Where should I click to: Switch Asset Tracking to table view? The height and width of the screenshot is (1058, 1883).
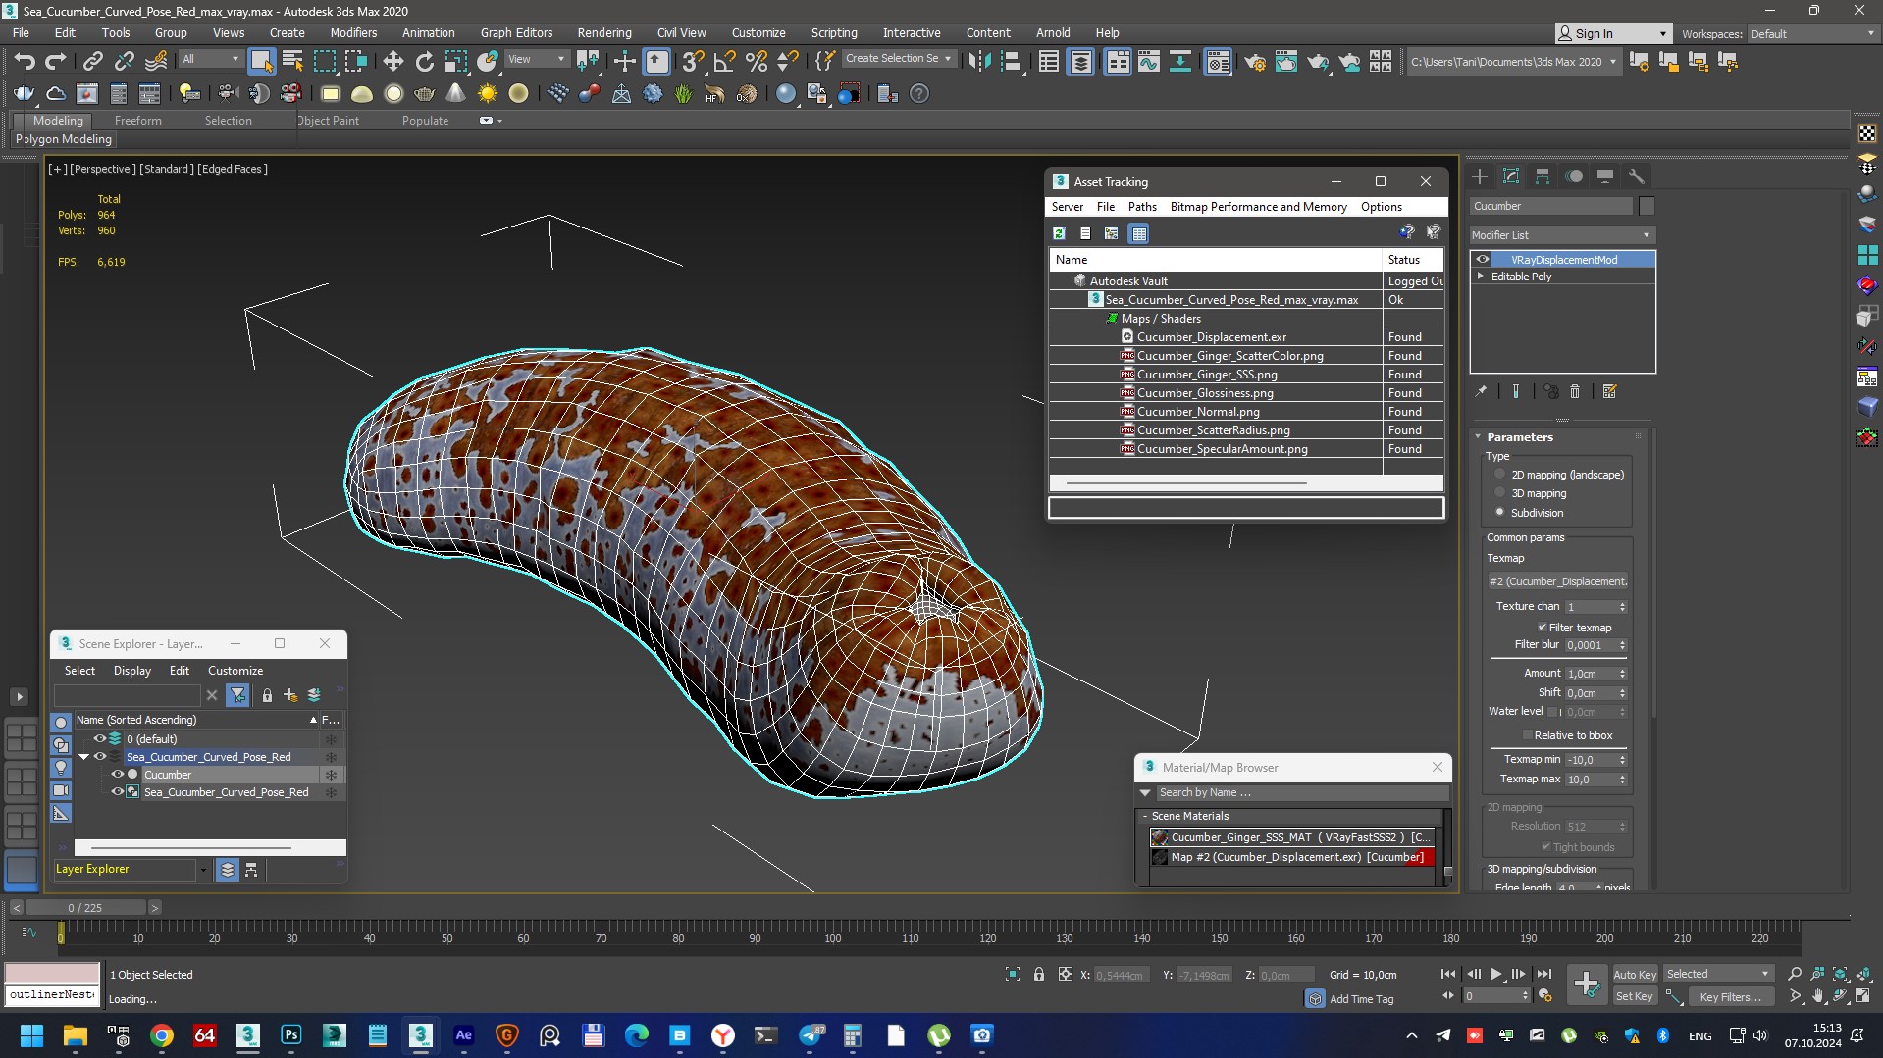tap(1138, 233)
